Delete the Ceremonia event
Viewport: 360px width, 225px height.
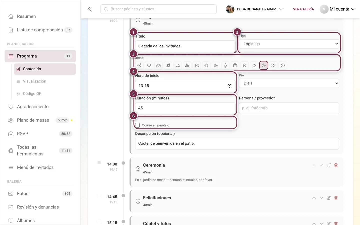[x=336, y=165]
